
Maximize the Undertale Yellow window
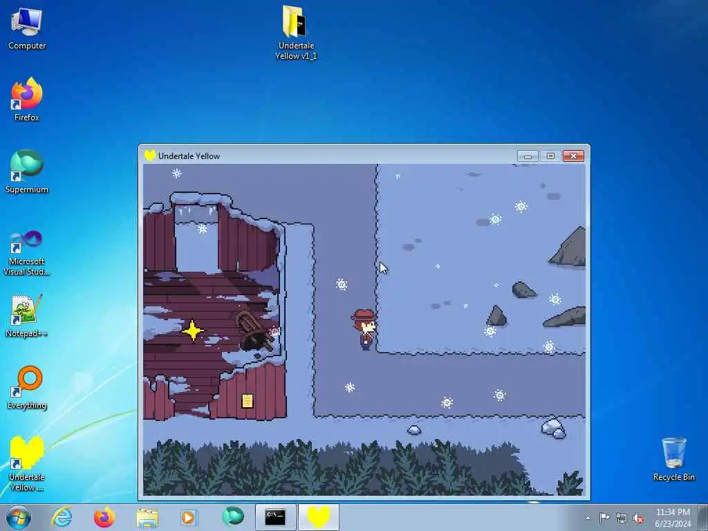point(550,156)
